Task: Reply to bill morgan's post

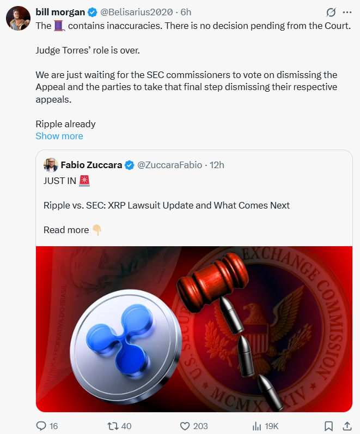Action: tap(41, 426)
